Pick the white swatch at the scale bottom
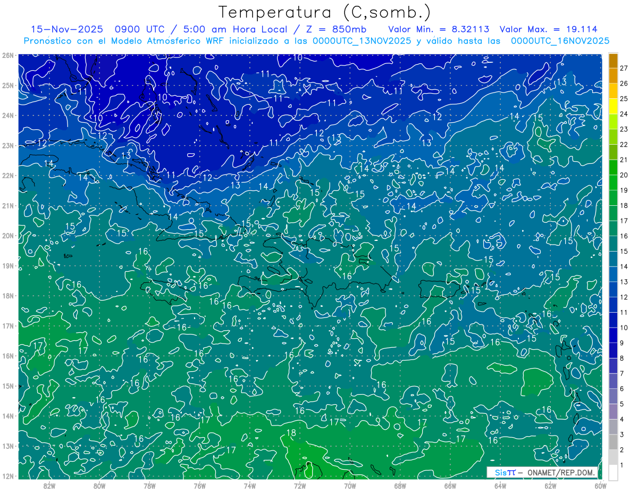Viewport: 638px width, 493px height. [x=614, y=472]
